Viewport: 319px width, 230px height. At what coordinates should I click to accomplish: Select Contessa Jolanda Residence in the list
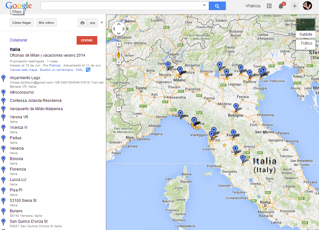click(x=36, y=101)
